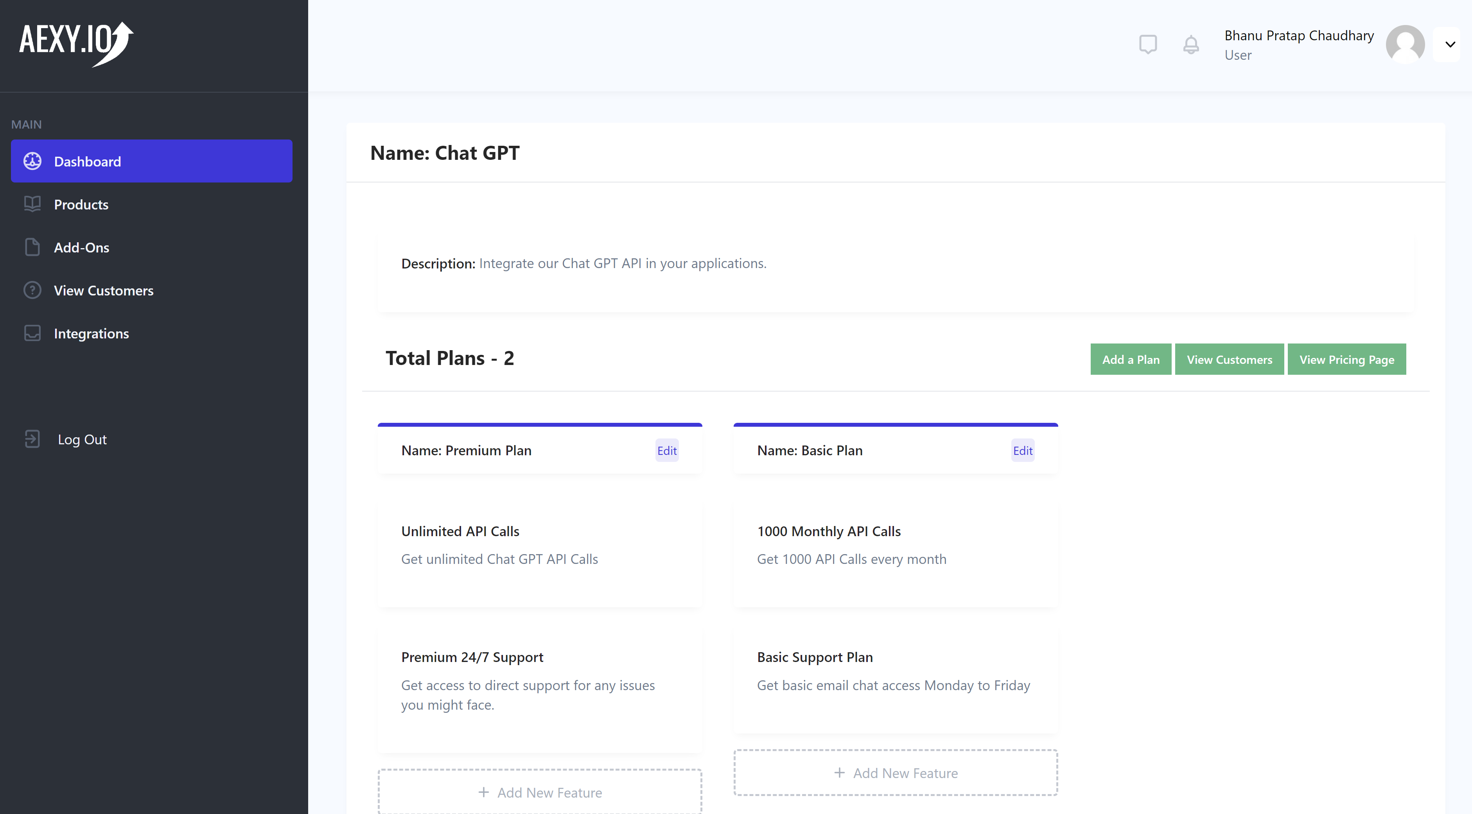Screen dimensions: 1472x814
Task: Open the notifications bell
Action: coord(1191,45)
